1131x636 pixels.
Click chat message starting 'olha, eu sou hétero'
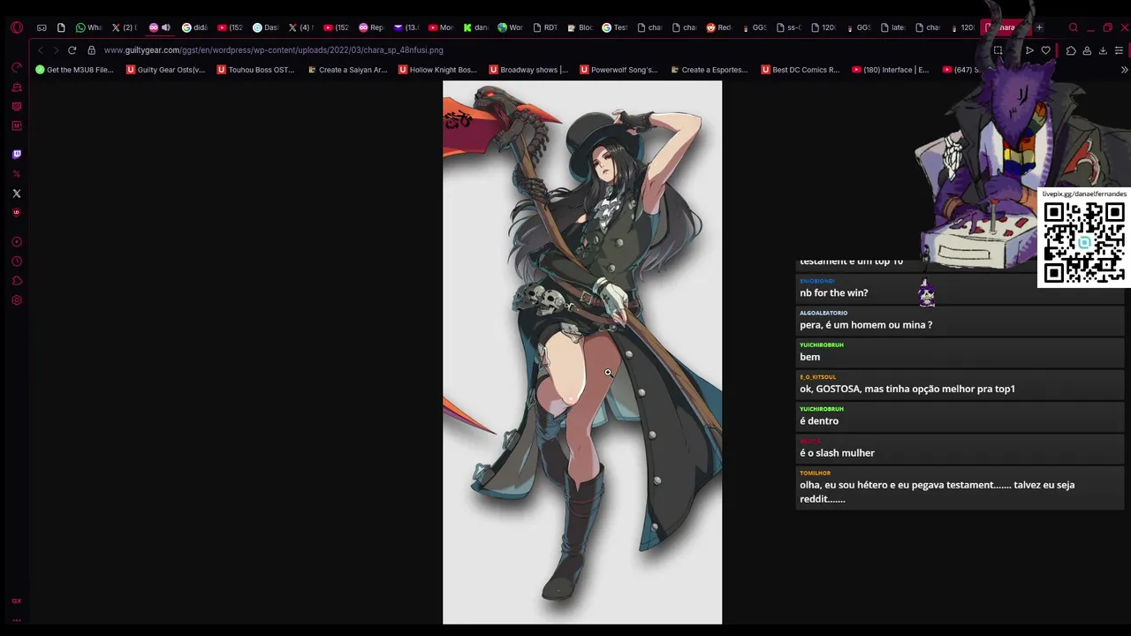(x=937, y=492)
